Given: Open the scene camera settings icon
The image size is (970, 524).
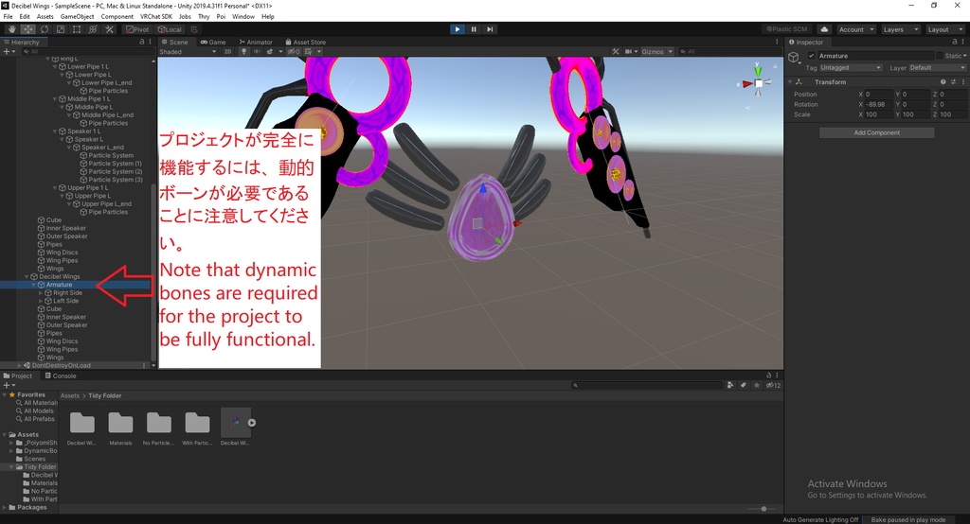Looking at the screenshot, I should tap(629, 52).
